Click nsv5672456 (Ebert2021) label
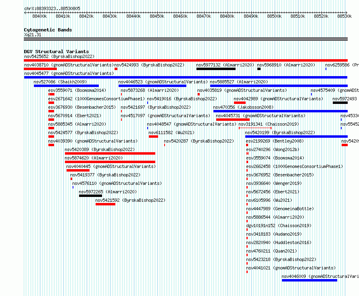Viewport: 359px width, 296px height. pyautogui.click(x=273, y=192)
